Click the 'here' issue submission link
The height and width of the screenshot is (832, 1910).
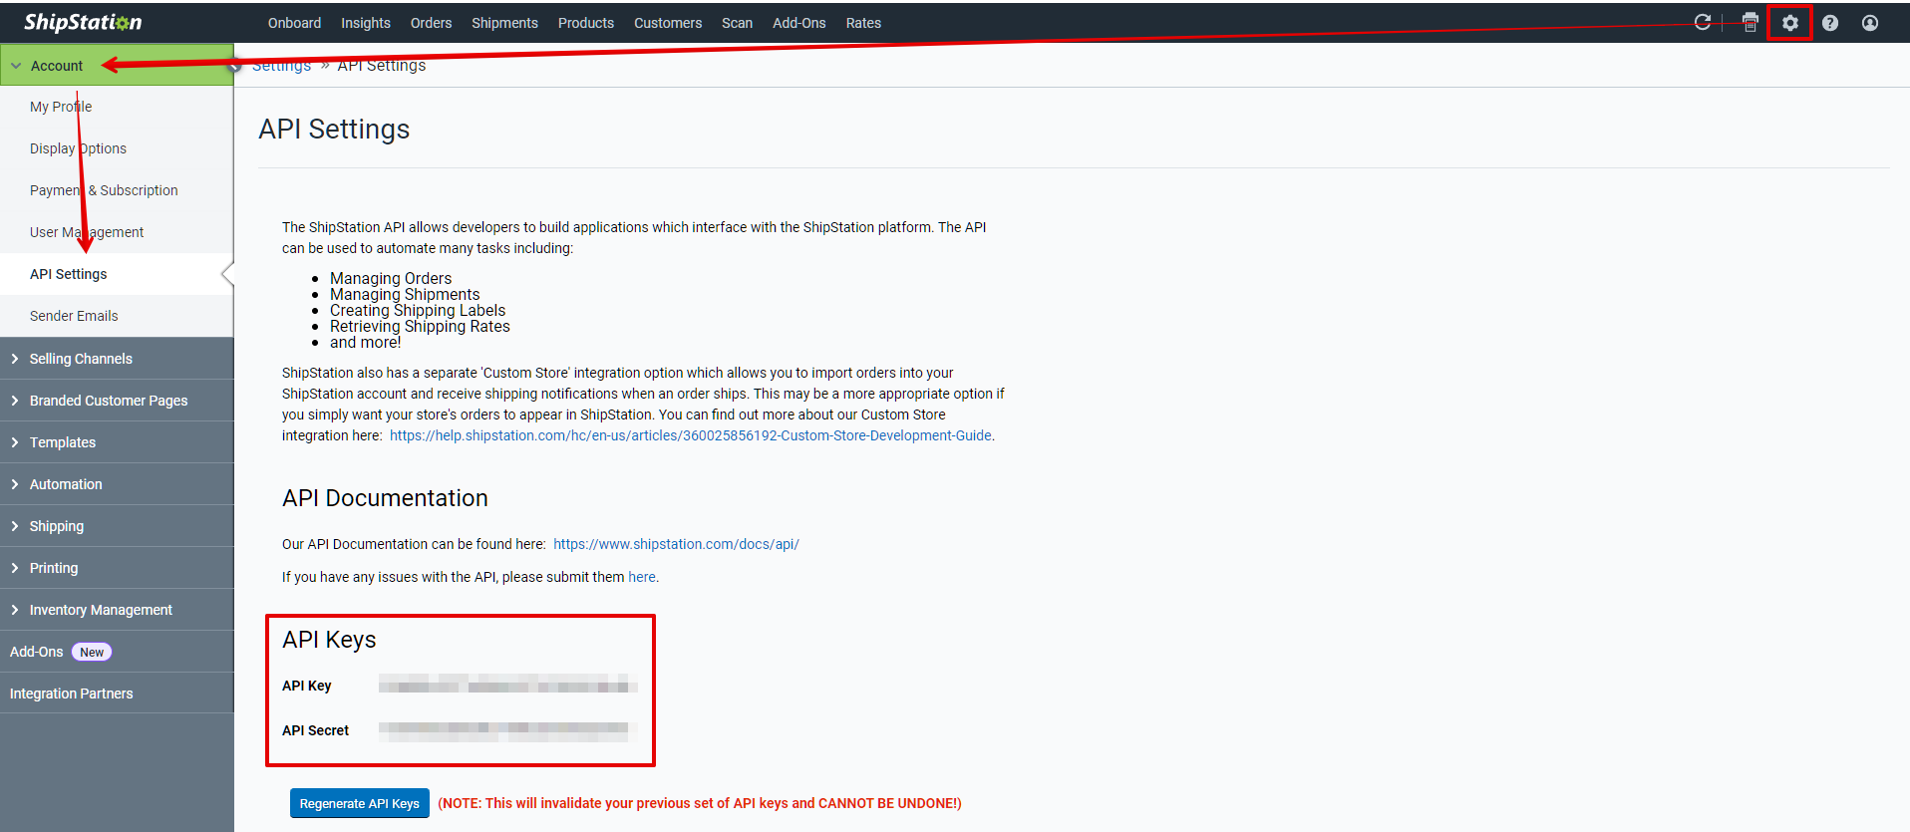[x=642, y=577]
